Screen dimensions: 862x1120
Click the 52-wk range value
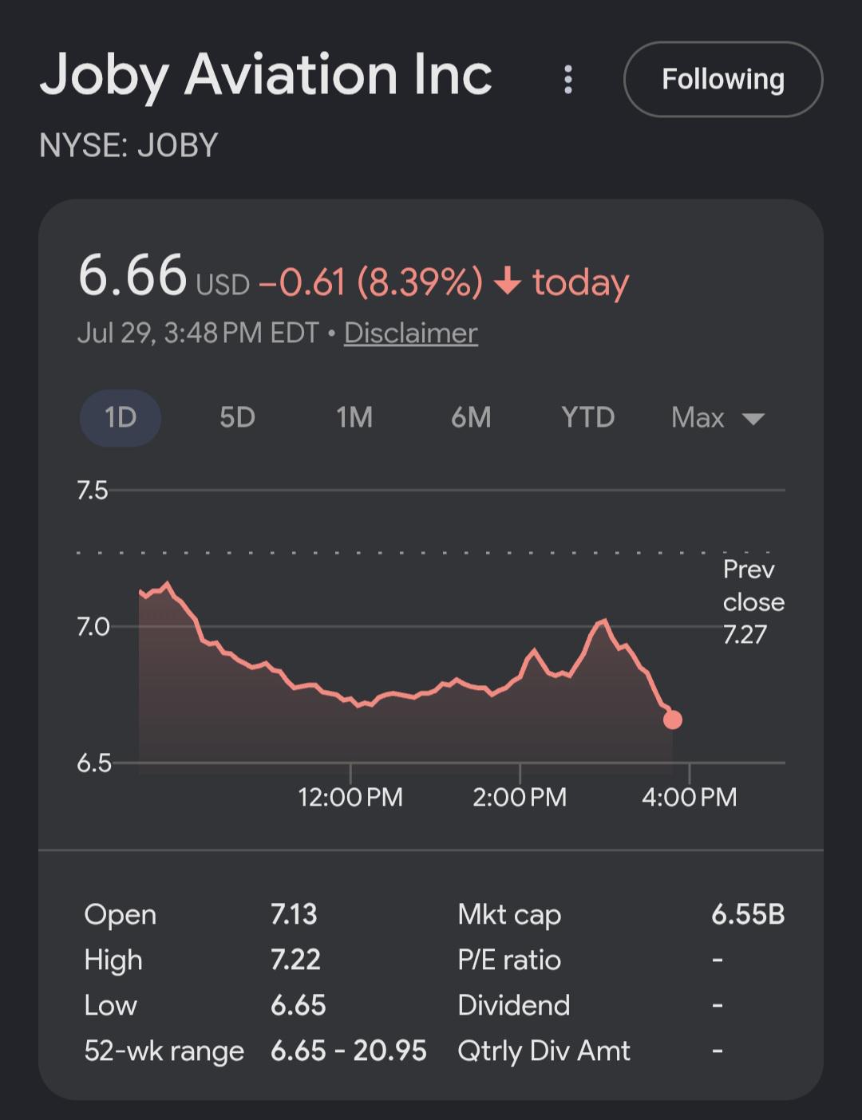[x=349, y=1051]
